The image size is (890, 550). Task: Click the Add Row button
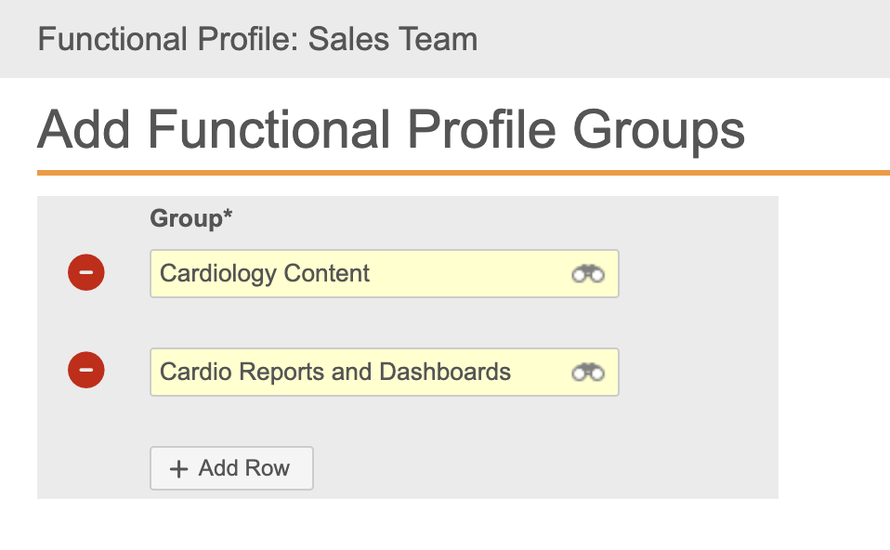231,468
